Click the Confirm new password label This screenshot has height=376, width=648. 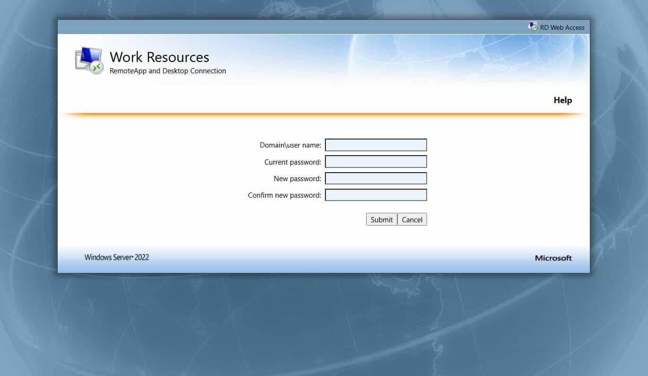[284, 195]
